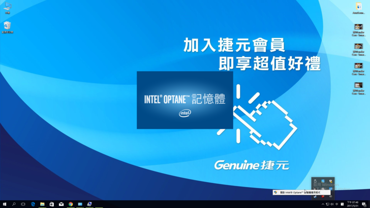
Task: Click the Steam icon in tray overflow
Action: (315, 196)
